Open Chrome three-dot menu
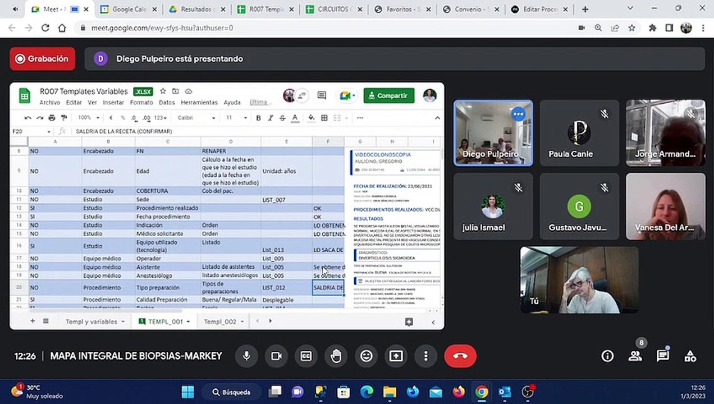Image resolution: width=714 pixels, height=404 pixels. [x=703, y=27]
